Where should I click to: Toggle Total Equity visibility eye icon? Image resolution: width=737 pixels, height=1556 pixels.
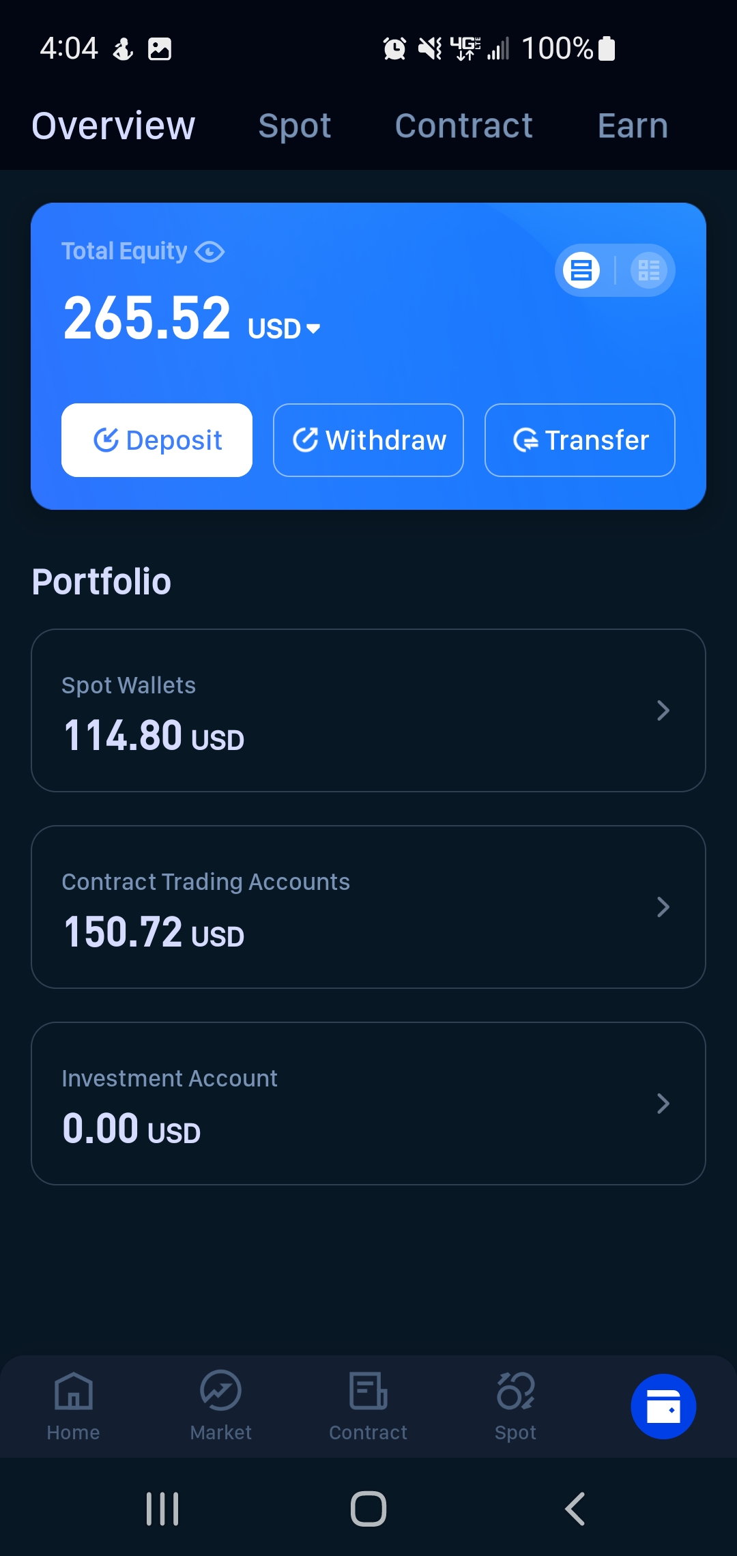coord(209,252)
